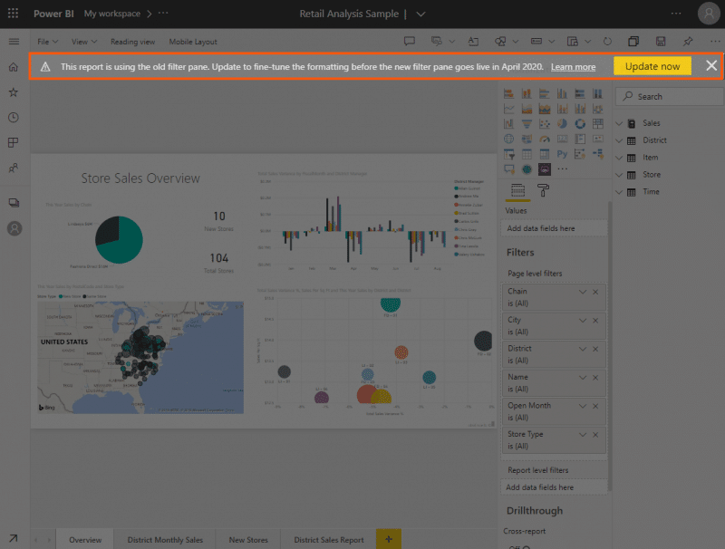Expand the Open Month filter chevron
The image size is (725, 549).
pos(583,406)
